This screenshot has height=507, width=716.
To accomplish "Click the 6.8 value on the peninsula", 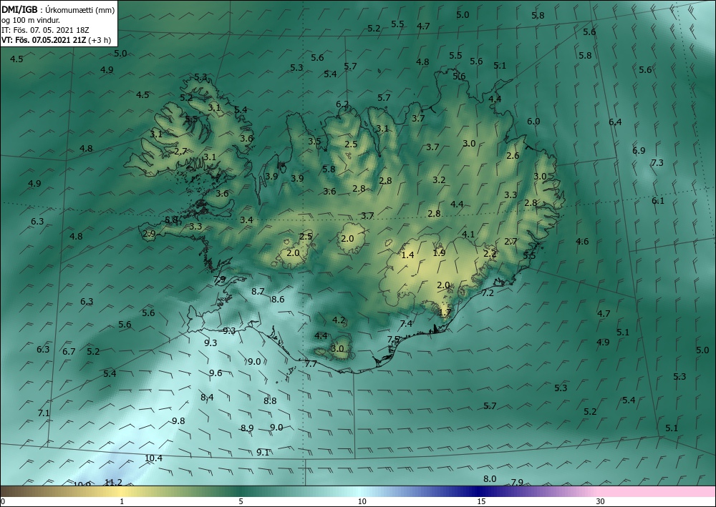I will point(171,220).
